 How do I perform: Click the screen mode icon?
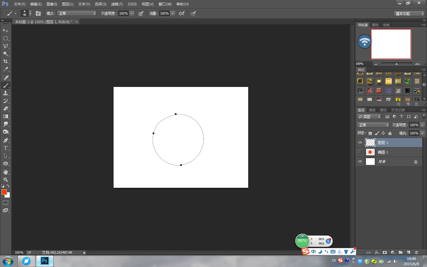pos(6,210)
